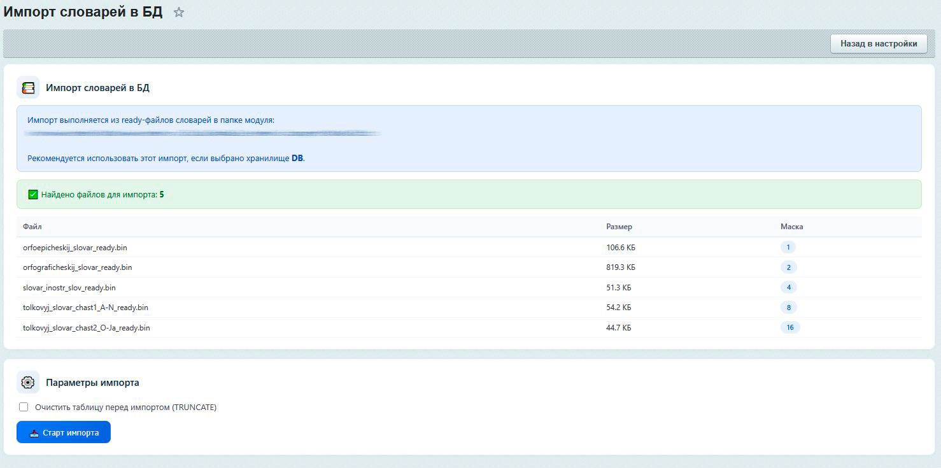Go back using Назад в настройки button
941x468 pixels.
point(878,44)
